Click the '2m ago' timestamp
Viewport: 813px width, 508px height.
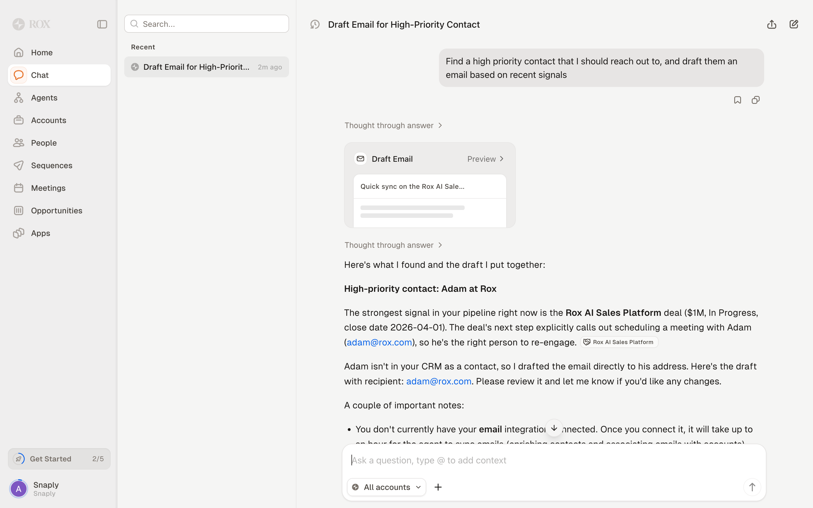pos(270,67)
